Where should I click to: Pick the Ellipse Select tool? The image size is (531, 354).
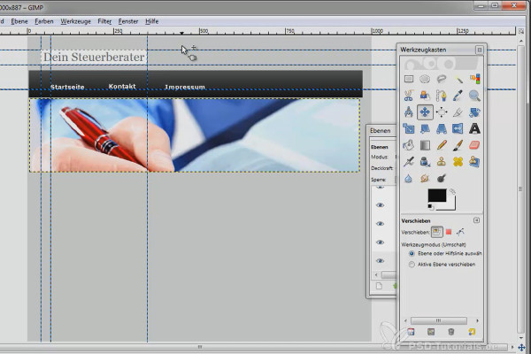pyautogui.click(x=425, y=79)
